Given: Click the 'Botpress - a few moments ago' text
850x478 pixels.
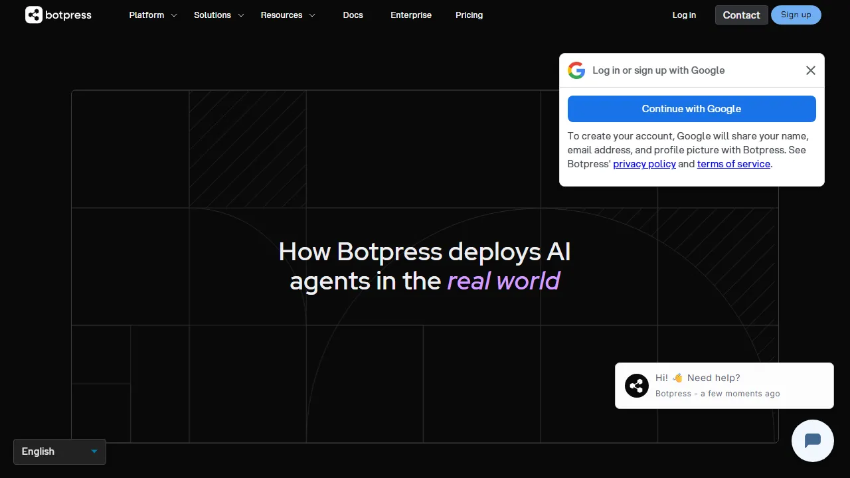Looking at the screenshot, I should coord(718,394).
